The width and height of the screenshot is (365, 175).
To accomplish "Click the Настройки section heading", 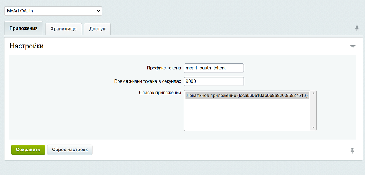I will point(26,46).
